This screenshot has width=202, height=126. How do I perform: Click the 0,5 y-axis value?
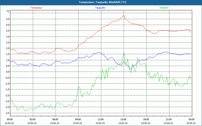pyautogui.click(x=8, y=66)
